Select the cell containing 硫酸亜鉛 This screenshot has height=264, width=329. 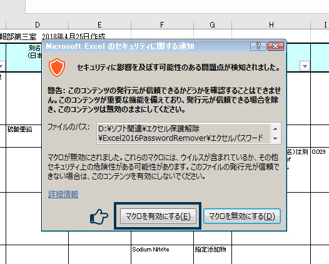click(x=24, y=136)
